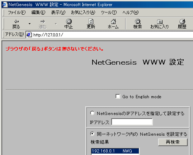Select radio for same-network NetGenesis setup
The width and height of the screenshot is (193, 155).
(92, 134)
